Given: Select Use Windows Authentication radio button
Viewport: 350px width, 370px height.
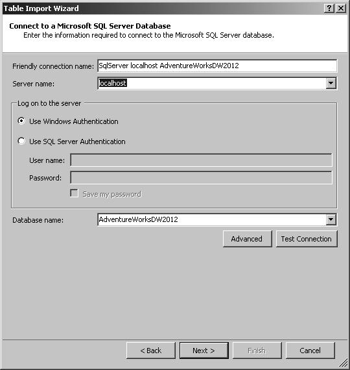Looking at the screenshot, I should pos(21,121).
